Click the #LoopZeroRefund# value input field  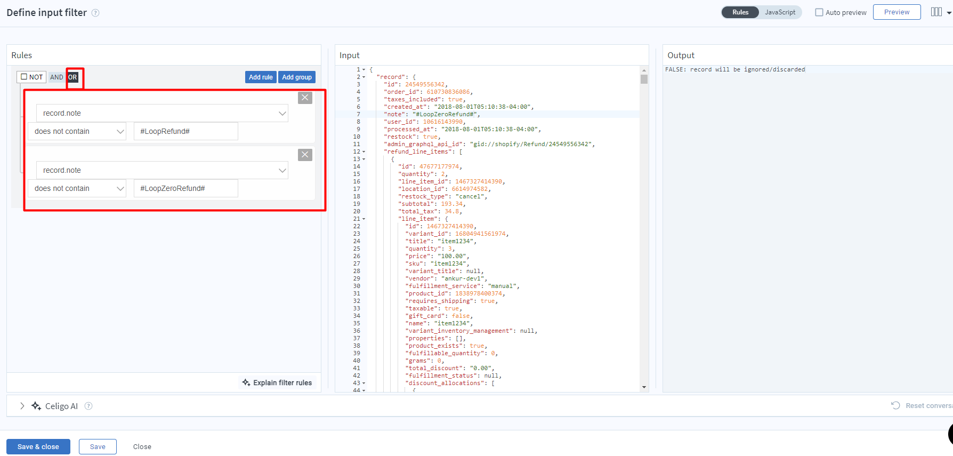point(185,188)
